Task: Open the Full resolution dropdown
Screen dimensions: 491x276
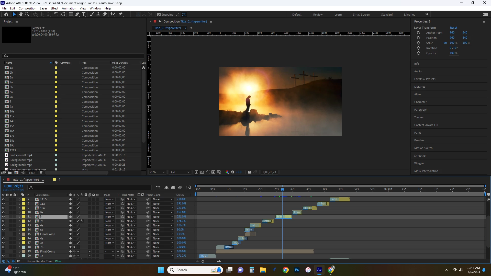Action: coord(180,172)
